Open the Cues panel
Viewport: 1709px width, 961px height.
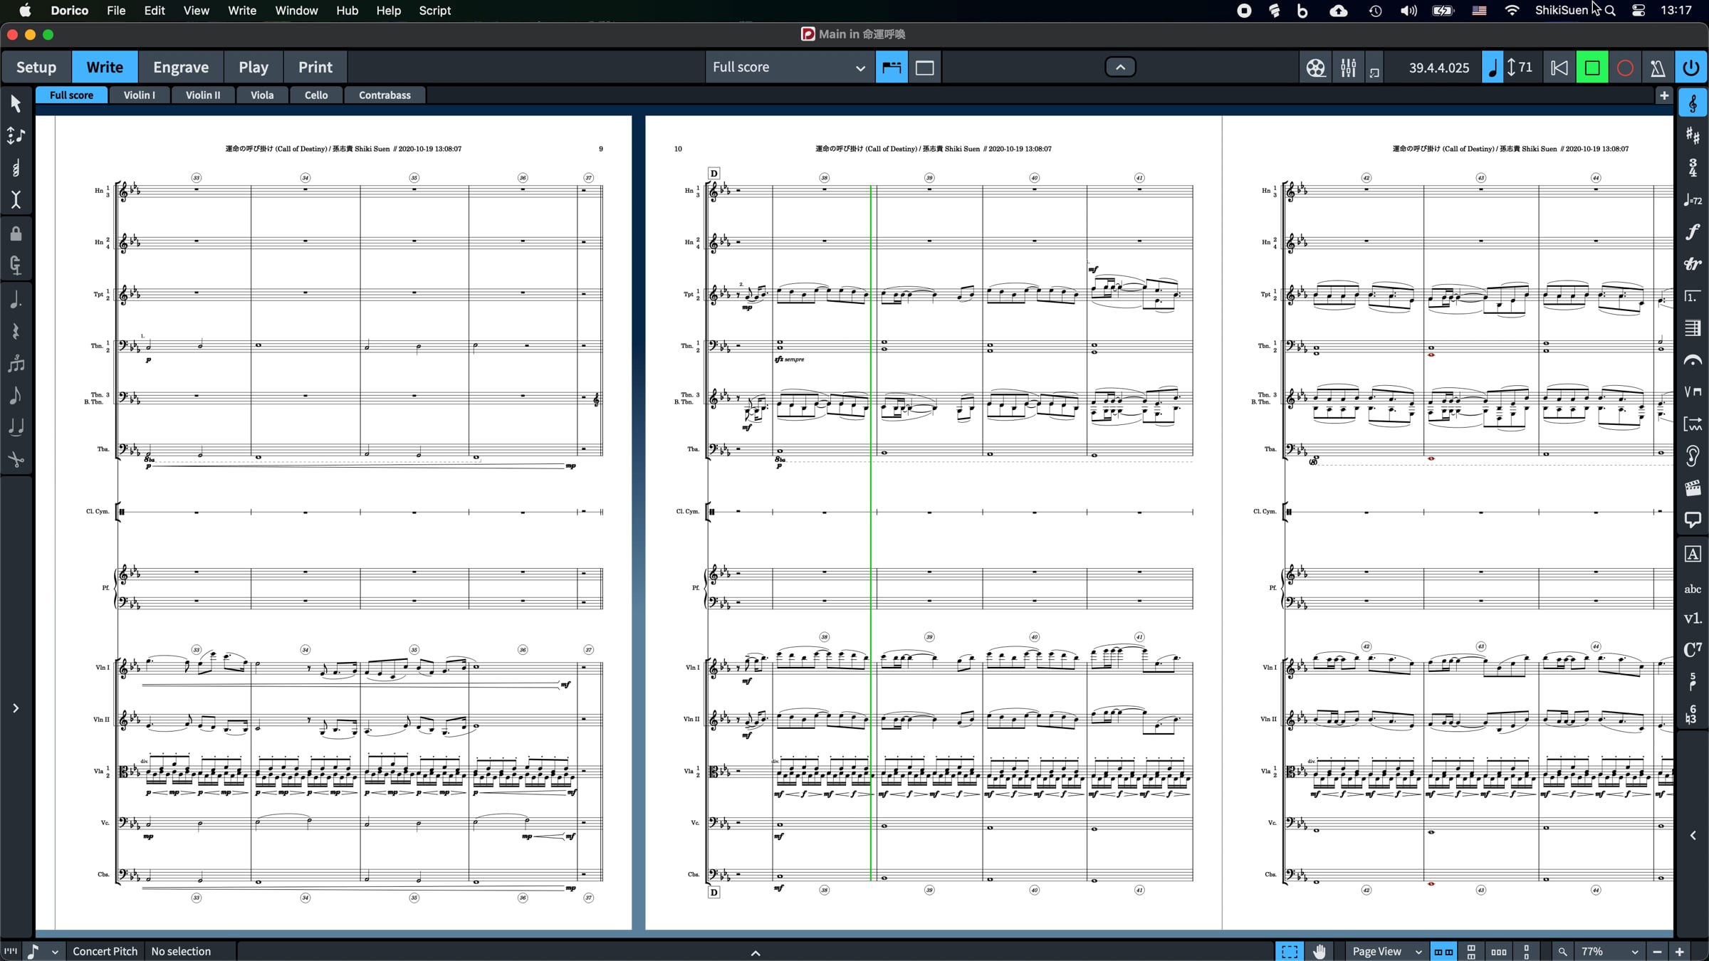coord(1693,456)
